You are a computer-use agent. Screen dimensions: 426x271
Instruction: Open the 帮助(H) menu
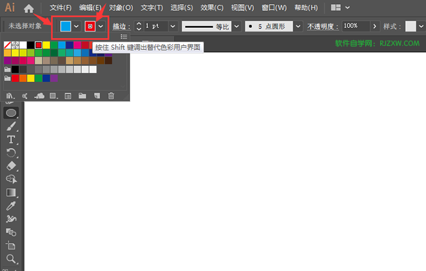tap(306, 8)
